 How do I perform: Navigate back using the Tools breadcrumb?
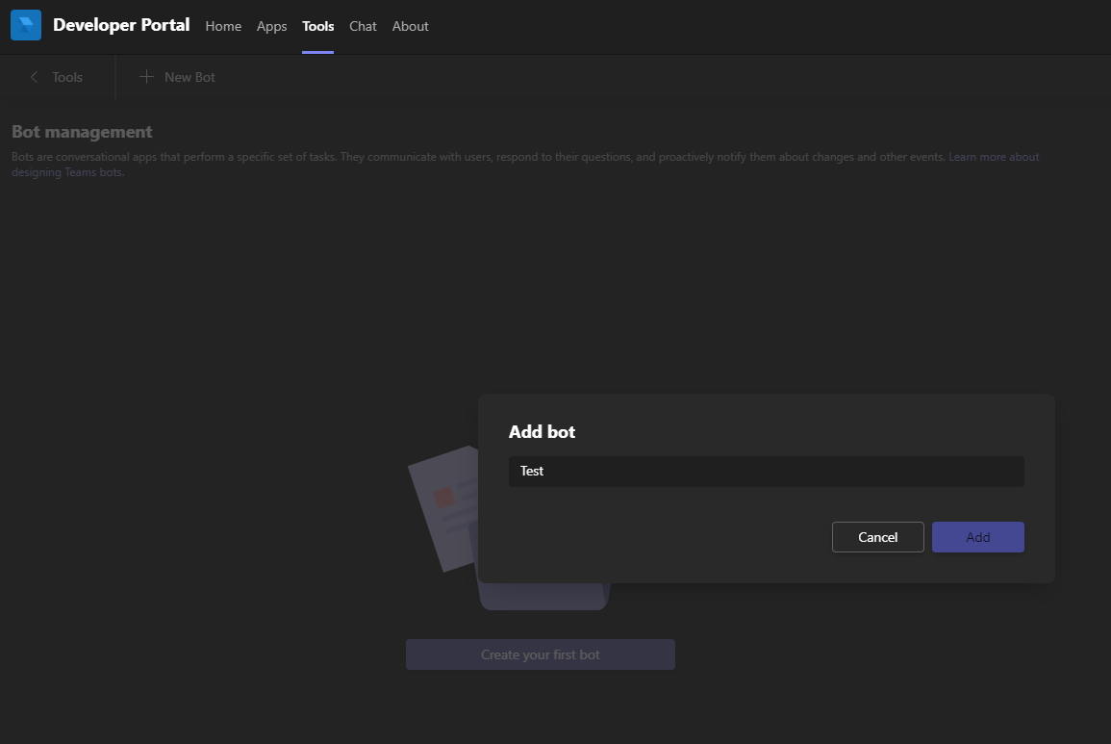coord(67,77)
